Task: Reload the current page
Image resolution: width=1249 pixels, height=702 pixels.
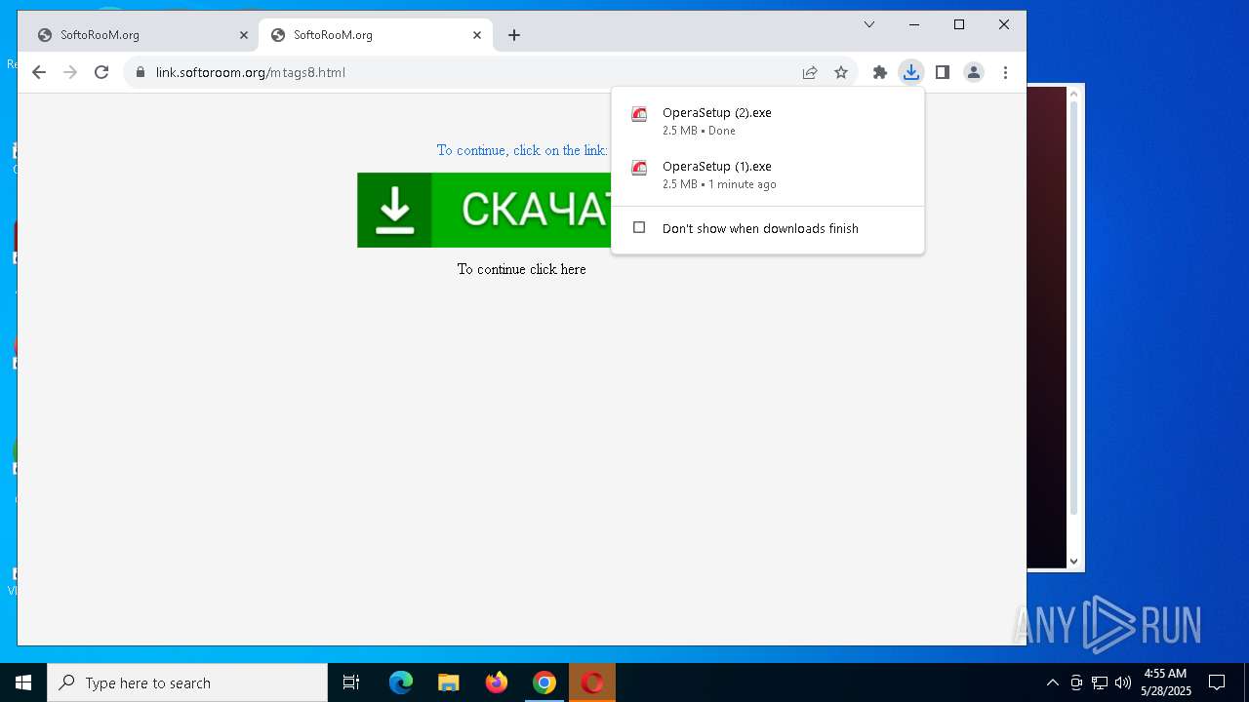Action: point(101,72)
